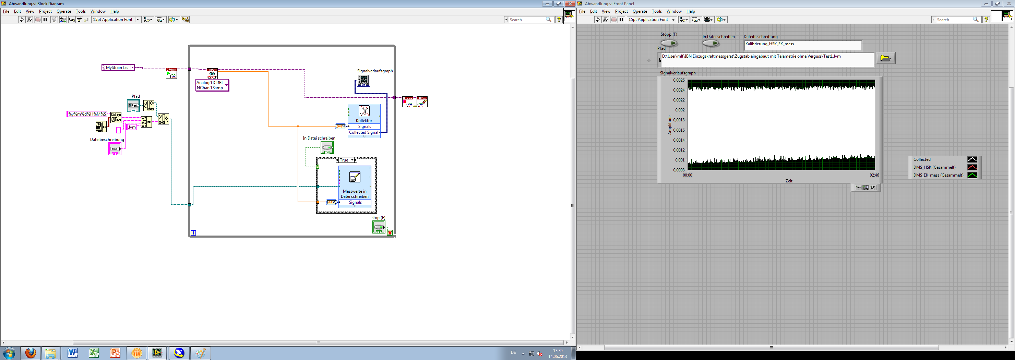Click Clean Up Diagram icon
This screenshot has width=1015, height=360.
tap(185, 20)
